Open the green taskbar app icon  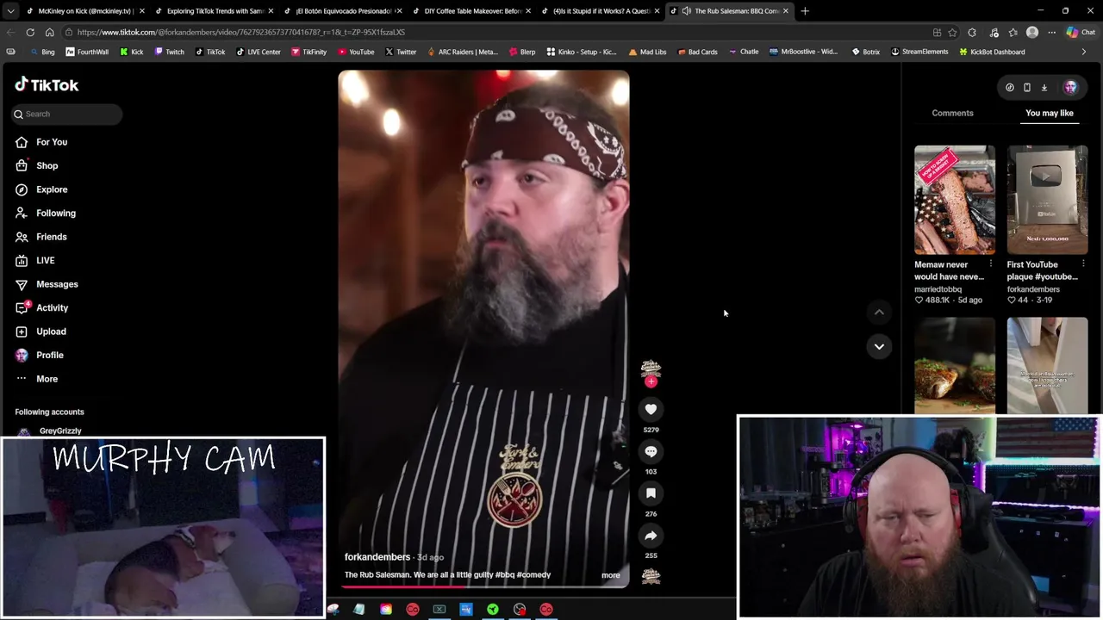[493, 610]
